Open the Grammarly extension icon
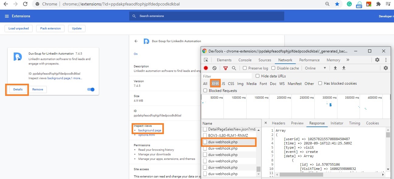 (x=350, y=4)
